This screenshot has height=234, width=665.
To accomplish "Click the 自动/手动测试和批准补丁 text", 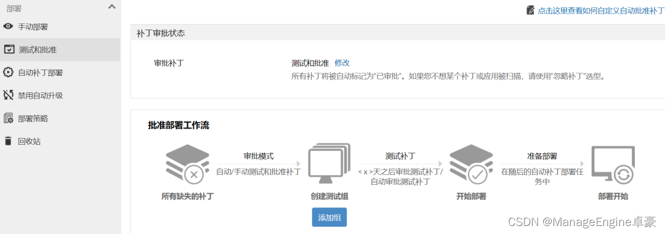I will click(259, 172).
